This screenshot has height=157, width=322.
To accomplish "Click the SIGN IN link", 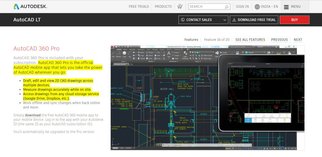I will click(242, 6).
